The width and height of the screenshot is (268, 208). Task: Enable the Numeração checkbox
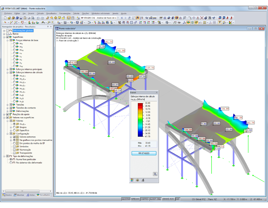coord(14,150)
